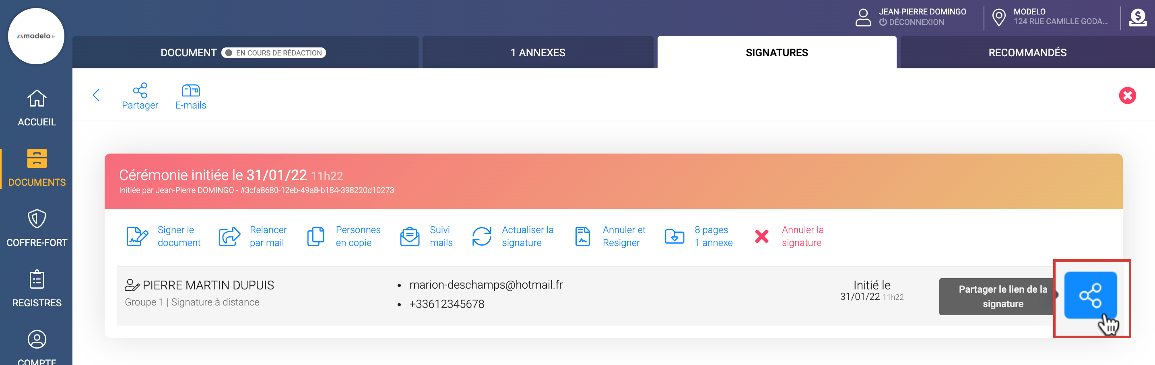Open Personnes en copie option
This screenshot has height=365, width=1155.
click(343, 236)
